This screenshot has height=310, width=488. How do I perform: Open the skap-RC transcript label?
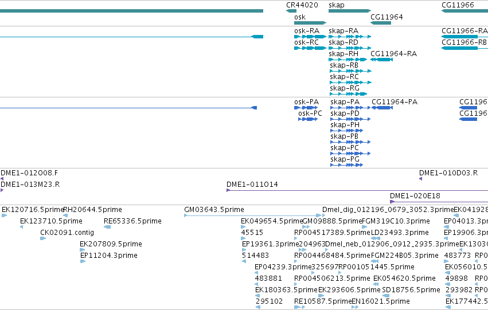pyautogui.click(x=344, y=77)
